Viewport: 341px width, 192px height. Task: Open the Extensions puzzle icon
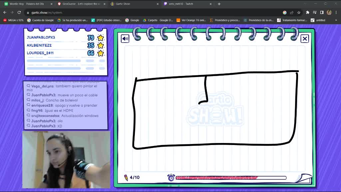(x=307, y=13)
